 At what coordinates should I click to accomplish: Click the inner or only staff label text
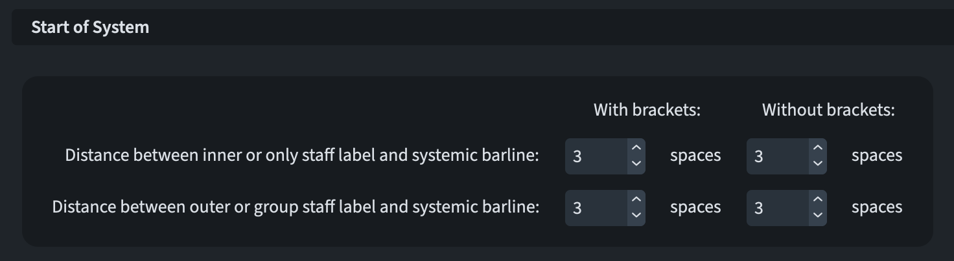[x=302, y=156]
